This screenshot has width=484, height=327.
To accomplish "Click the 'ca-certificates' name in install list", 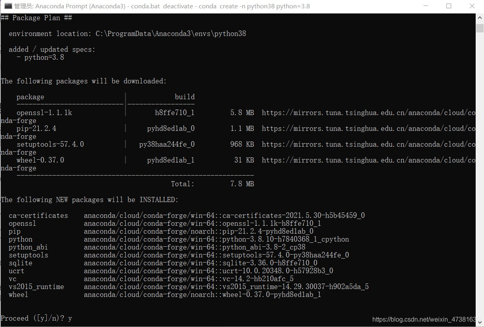I will coord(38,215).
